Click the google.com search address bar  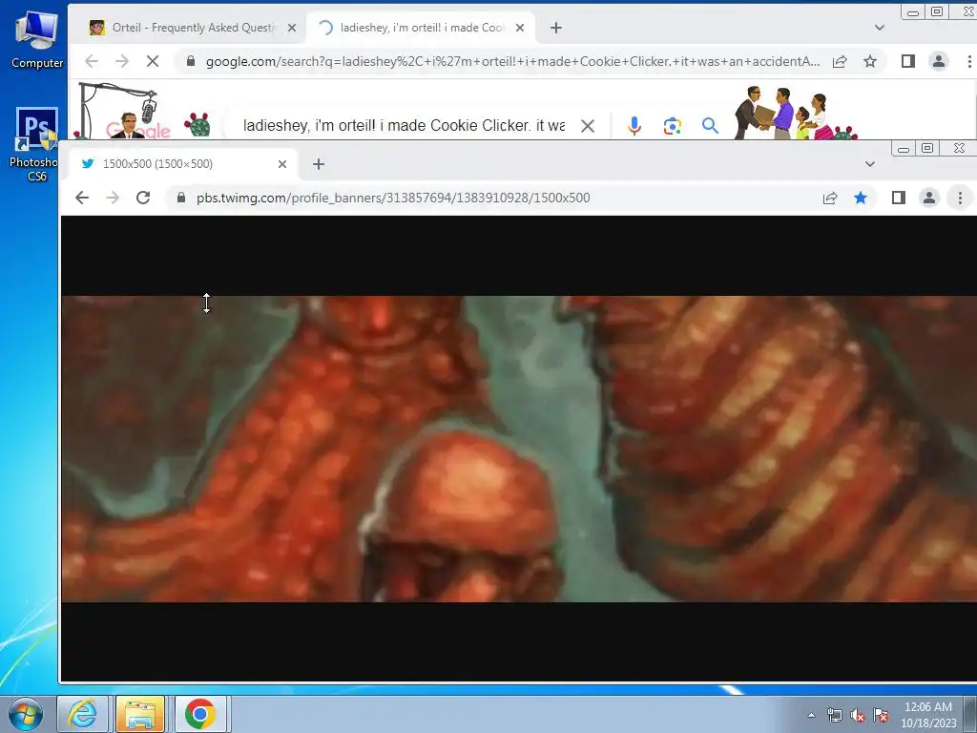pyautogui.click(x=512, y=61)
